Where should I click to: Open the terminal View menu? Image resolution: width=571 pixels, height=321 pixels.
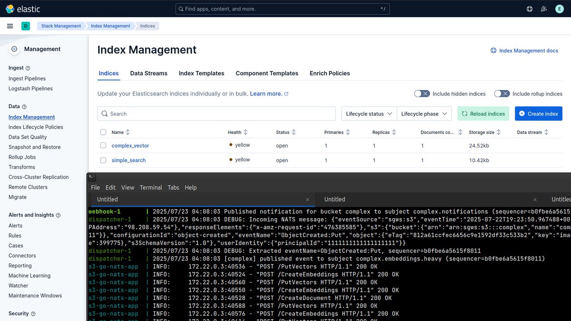coord(128,188)
